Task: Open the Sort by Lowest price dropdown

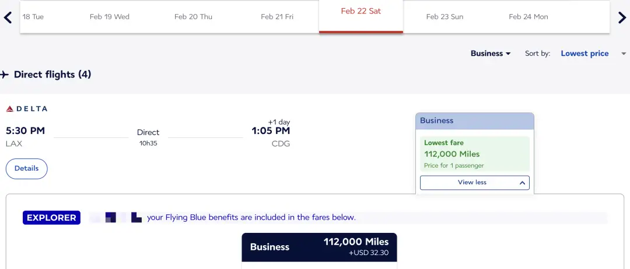Action: pyautogui.click(x=591, y=54)
